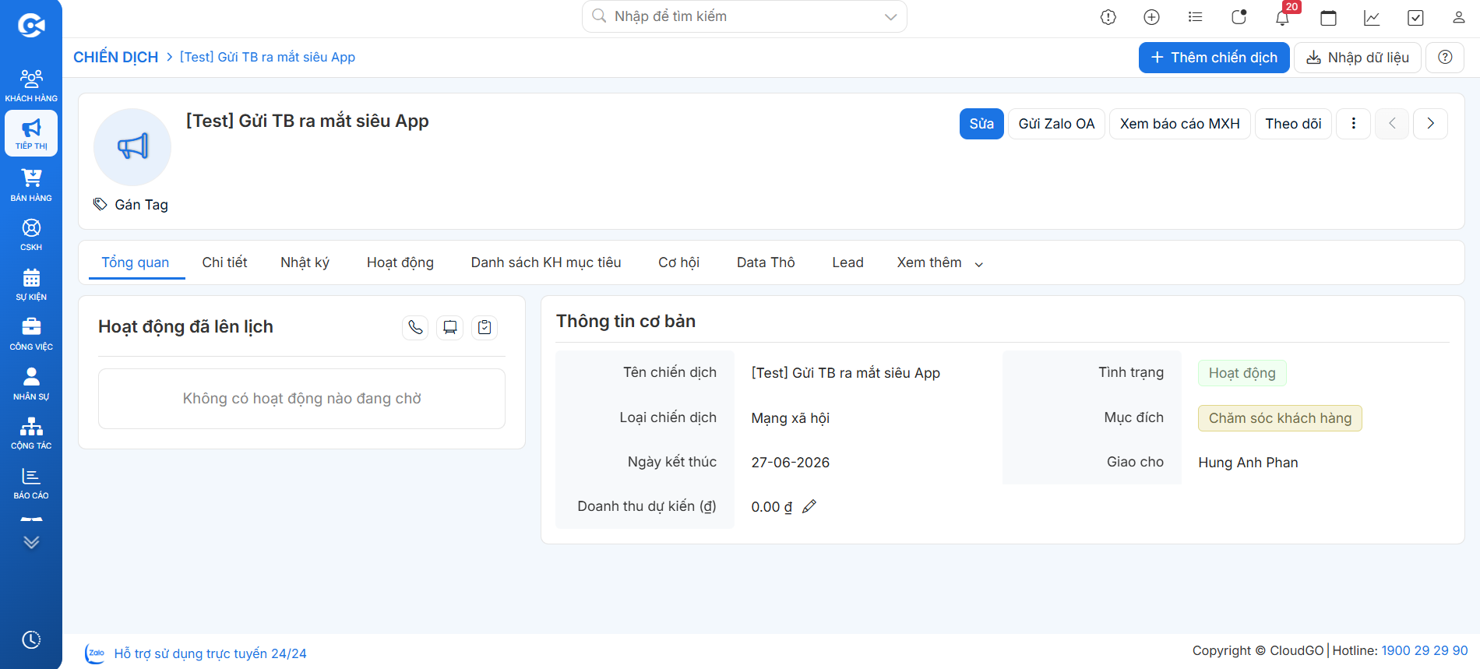Open the Khách hàng sidebar module

31,86
